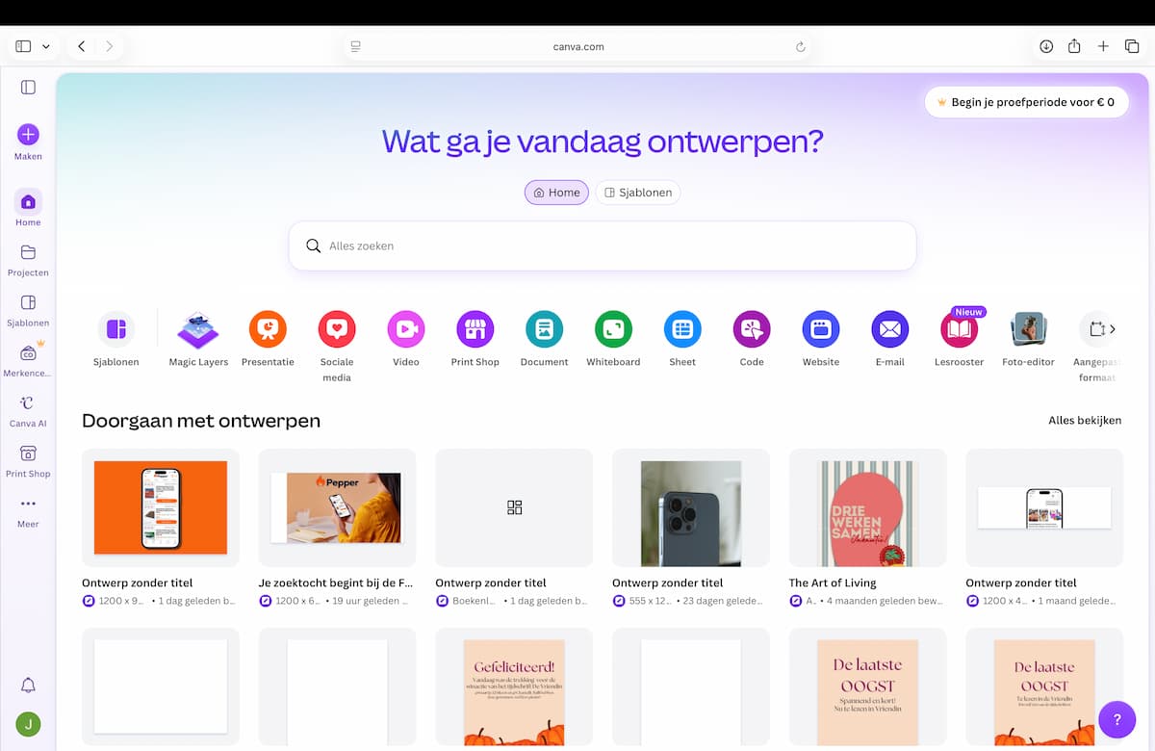The image size is (1155, 751).
Task: Click Begin je proefperiode voor € 0
Action: (x=1026, y=102)
